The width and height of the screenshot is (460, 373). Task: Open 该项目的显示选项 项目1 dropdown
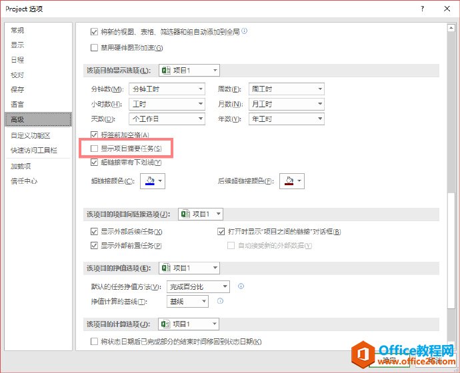189,71
